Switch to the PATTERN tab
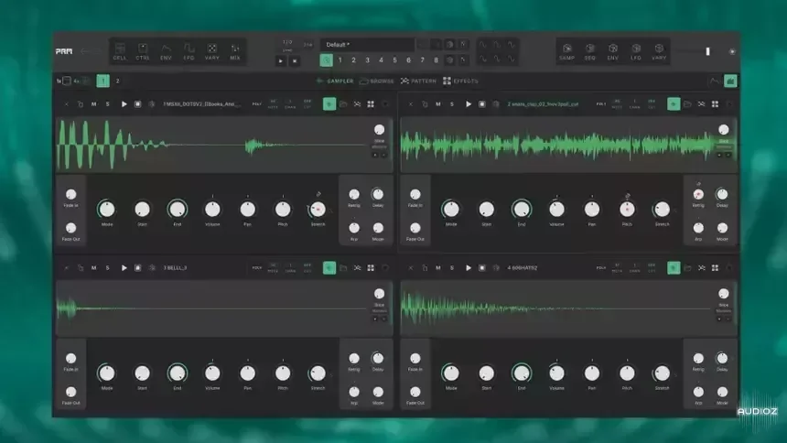Screen dimensions: 787x443 point(418,81)
